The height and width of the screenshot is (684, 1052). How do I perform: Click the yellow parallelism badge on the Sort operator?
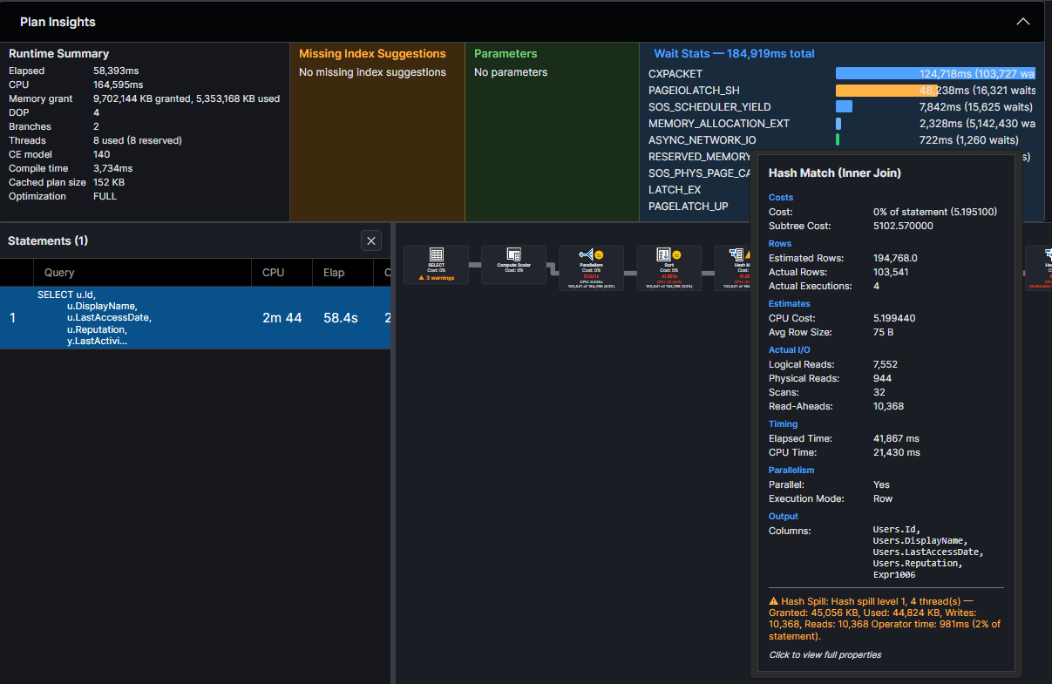click(676, 254)
